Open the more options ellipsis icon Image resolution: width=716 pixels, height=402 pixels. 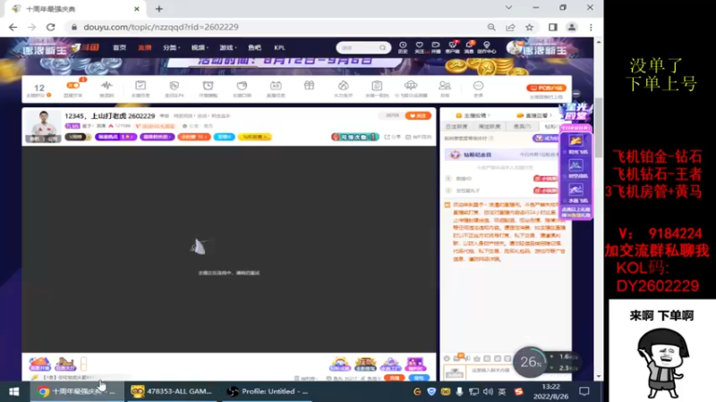pos(478,88)
